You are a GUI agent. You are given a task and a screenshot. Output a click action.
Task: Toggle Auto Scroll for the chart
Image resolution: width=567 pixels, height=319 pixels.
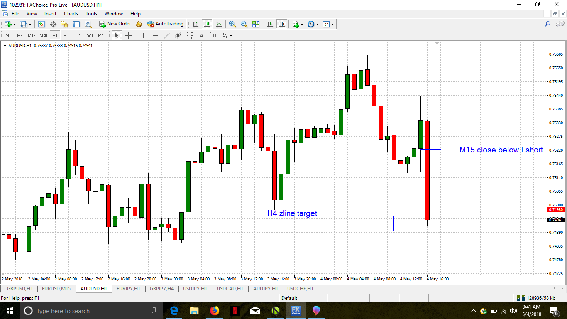coord(270,24)
